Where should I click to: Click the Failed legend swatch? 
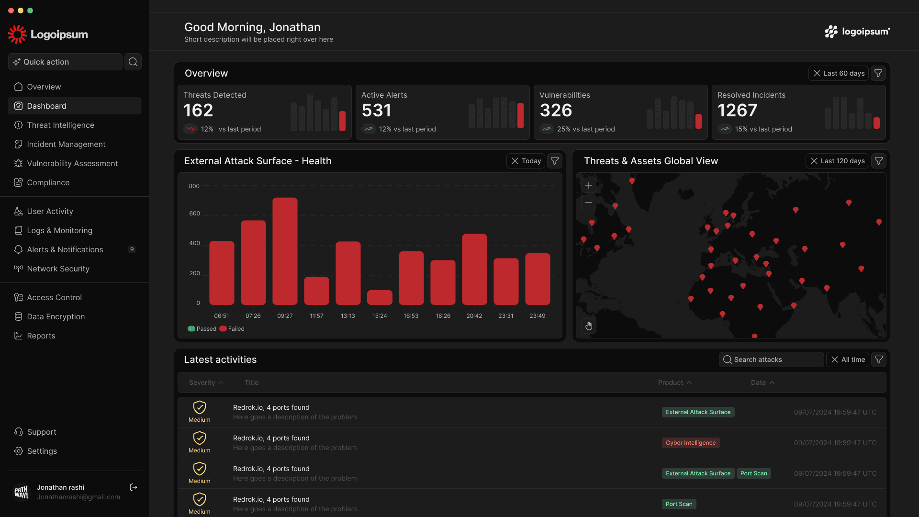pos(223,329)
